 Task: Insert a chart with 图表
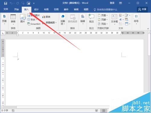point(46,17)
